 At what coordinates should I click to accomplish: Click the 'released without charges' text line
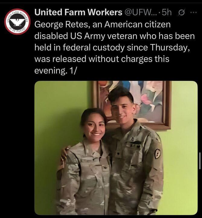[102, 59]
